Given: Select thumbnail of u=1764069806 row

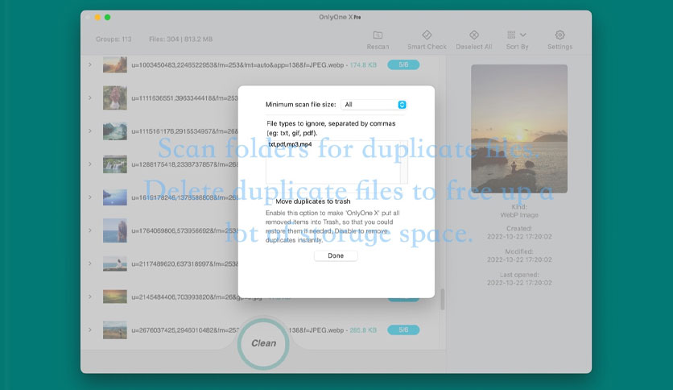Looking at the screenshot, I should tap(115, 230).
